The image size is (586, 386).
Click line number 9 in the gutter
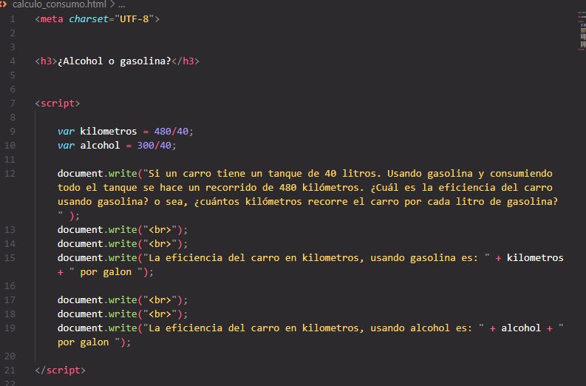pyautogui.click(x=13, y=132)
